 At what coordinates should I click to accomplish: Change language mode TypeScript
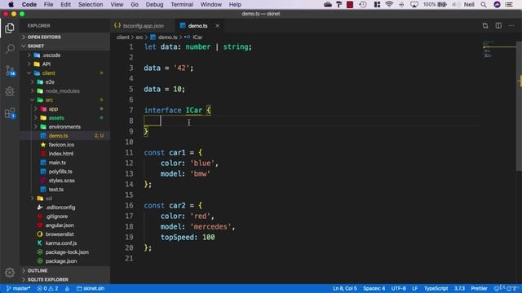[436, 288]
